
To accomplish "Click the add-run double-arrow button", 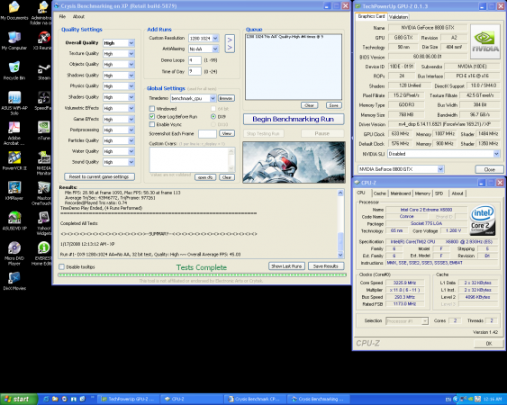I will [x=230, y=43].
